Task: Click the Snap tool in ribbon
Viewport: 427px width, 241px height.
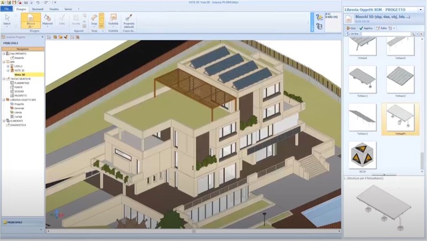Action: pyautogui.click(x=94, y=20)
